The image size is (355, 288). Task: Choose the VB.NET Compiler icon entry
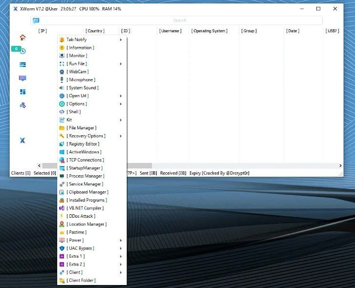click(x=92, y=208)
